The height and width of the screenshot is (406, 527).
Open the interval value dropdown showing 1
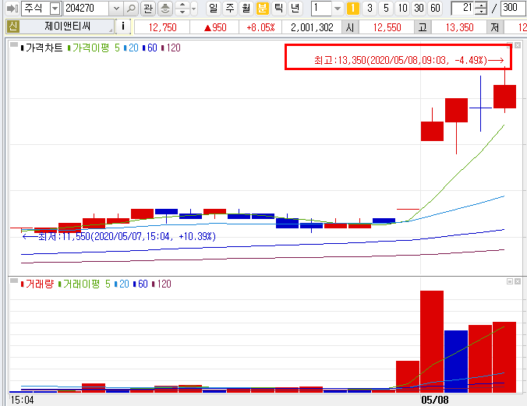(x=338, y=9)
